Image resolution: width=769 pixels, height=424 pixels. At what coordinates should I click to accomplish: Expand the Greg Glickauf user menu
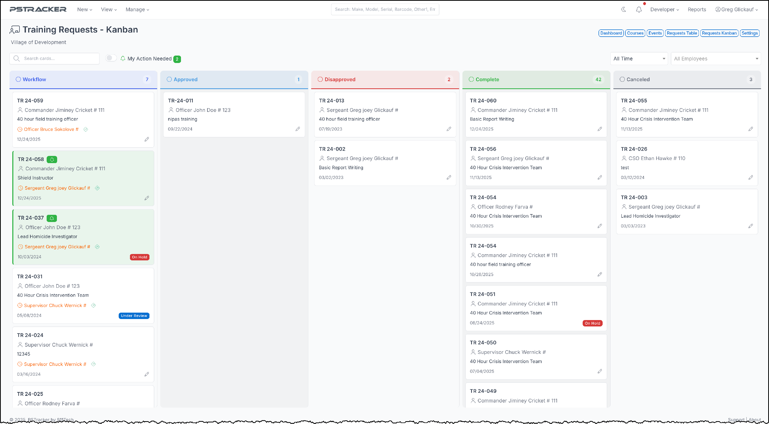736,9
